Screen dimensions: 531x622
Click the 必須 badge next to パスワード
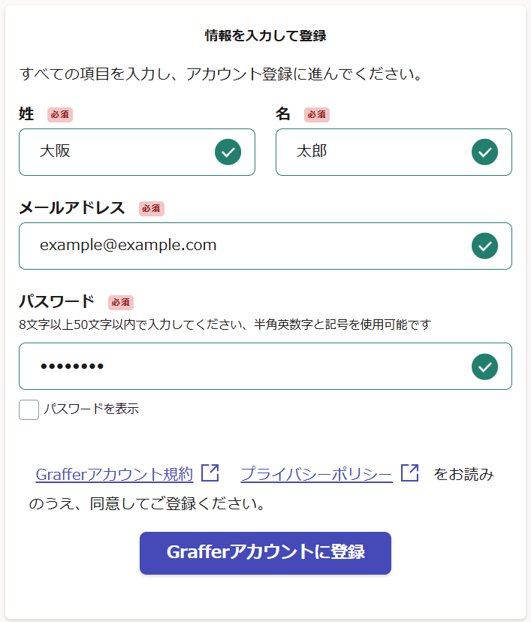click(x=121, y=303)
